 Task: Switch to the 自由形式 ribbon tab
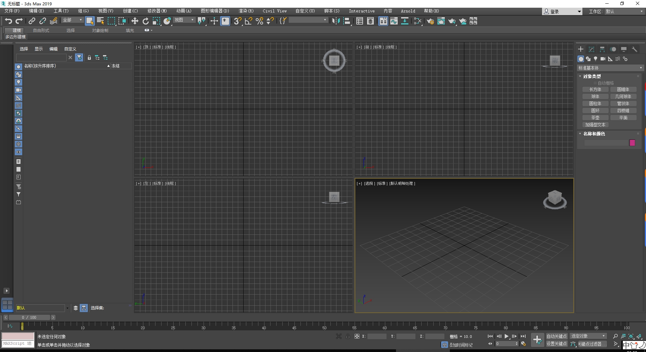40,30
